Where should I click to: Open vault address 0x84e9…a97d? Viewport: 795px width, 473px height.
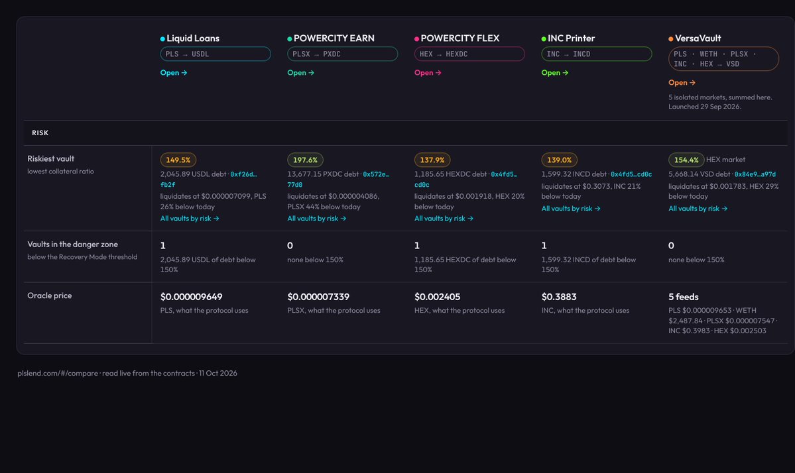[x=755, y=174]
